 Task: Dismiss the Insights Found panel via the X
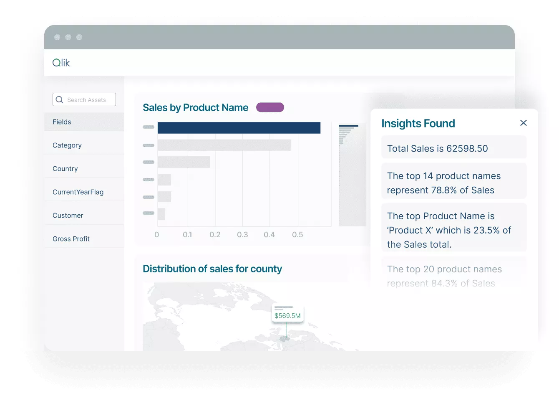pyautogui.click(x=524, y=123)
